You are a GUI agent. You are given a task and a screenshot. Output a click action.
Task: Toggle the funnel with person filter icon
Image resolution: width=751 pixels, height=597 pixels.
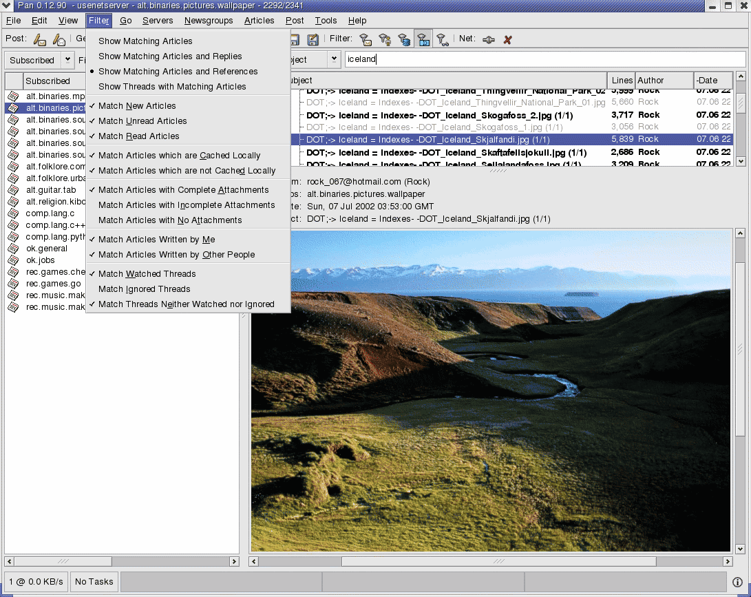(x=385, y=39)
